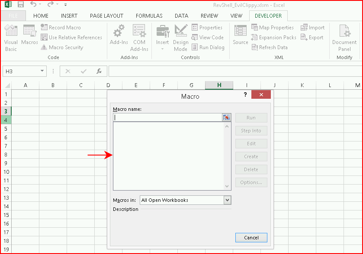
Task: Switch to the VIEW tab
Action: (236, 16)
